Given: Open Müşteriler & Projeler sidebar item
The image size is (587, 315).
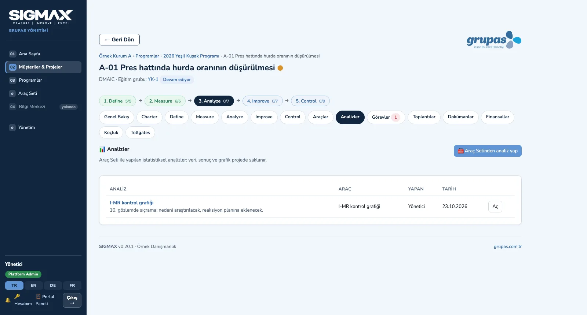Looking at the screenshot, I should tap(43, 67).
